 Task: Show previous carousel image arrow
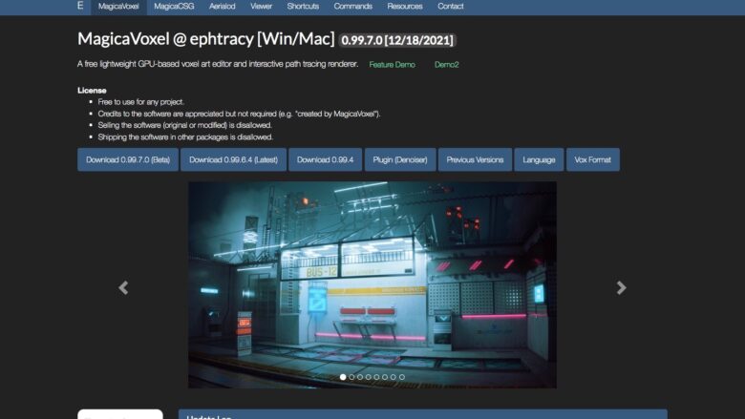pos(123,287)
